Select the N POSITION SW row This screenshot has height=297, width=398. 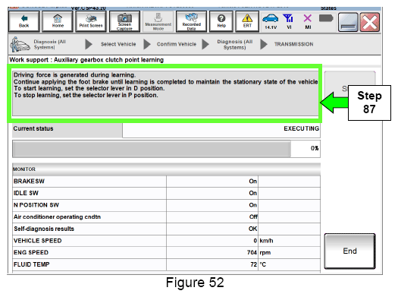pyautogui.click(x=166, y=205)
